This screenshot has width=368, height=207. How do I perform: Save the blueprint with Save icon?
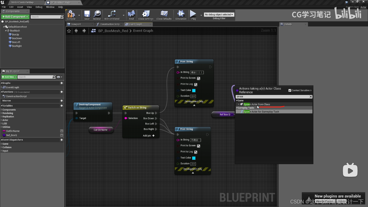(87, 15)
